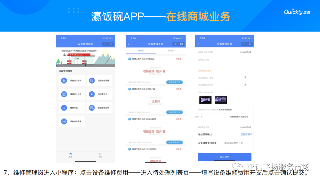The image size is (320, 181).
Task: Tap circle close icon on 待处理 list screen
Action: tap(181, 44)
